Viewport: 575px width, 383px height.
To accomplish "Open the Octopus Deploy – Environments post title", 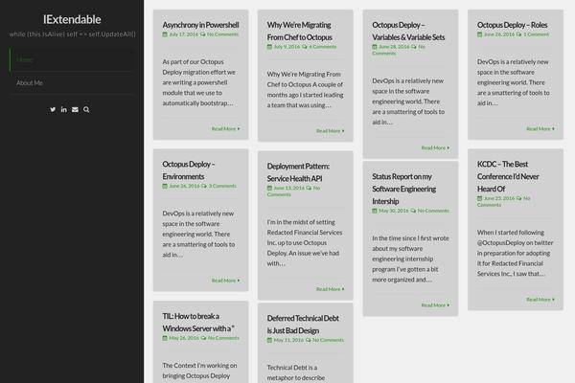I will (x=189, y=170).
